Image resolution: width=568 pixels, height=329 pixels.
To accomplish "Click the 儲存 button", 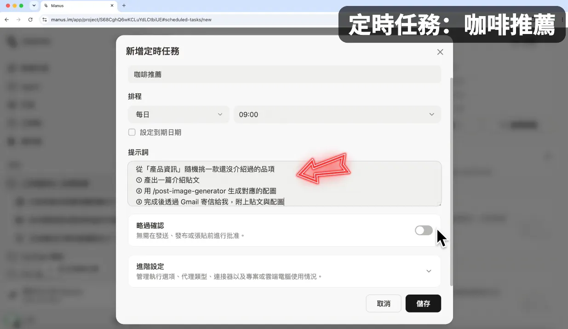I will tap(423, 303).
